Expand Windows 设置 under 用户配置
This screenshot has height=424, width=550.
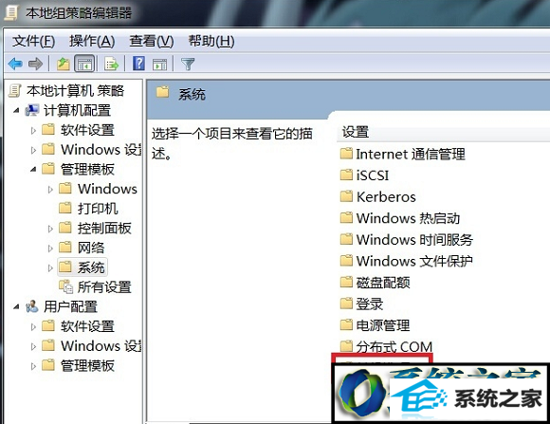click(33, 346)
